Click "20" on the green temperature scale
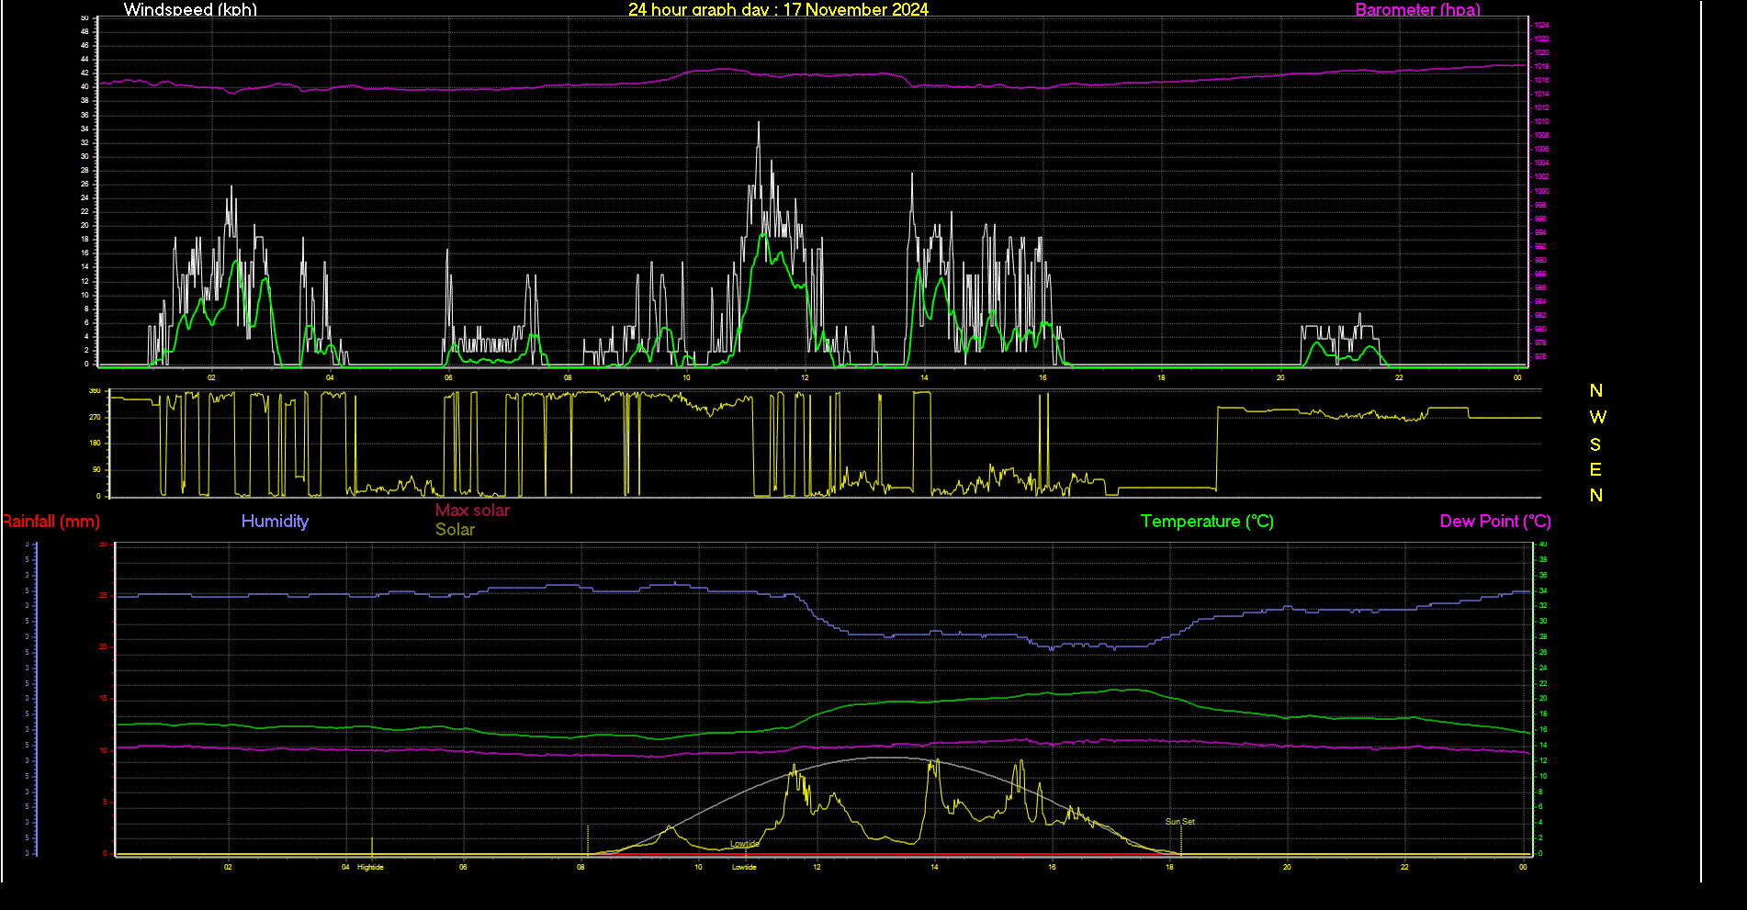The width and height of the screenshot is (1747, 910). point(1543,699)
